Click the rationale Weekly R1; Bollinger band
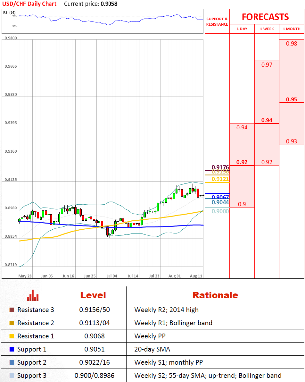The height and width of the screenshot is (382, 305). point(173,323)
